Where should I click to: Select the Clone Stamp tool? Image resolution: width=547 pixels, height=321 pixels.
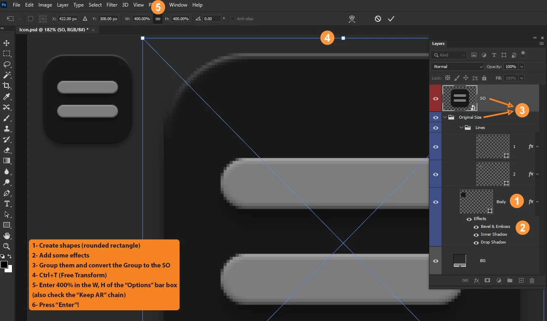tap(7, 129)
